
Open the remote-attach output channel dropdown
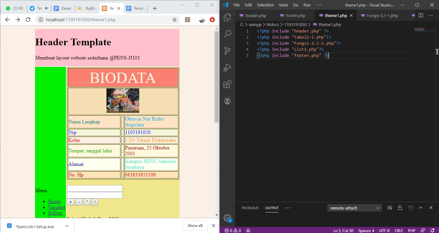point(355,208)
